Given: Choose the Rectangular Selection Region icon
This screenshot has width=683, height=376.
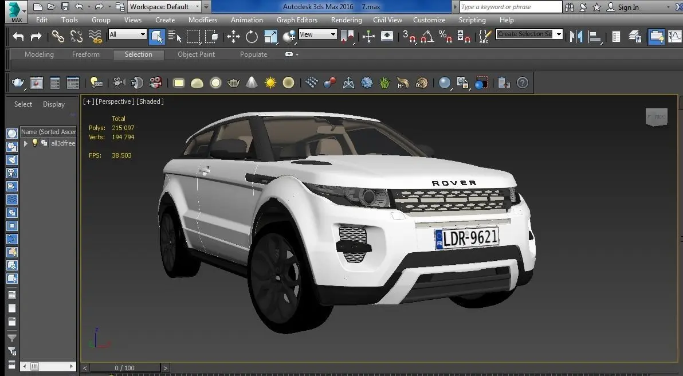Looking at the screenshot, I should (194, 37).
